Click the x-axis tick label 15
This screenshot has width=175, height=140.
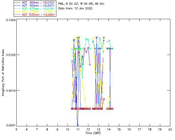pos(119,129)
